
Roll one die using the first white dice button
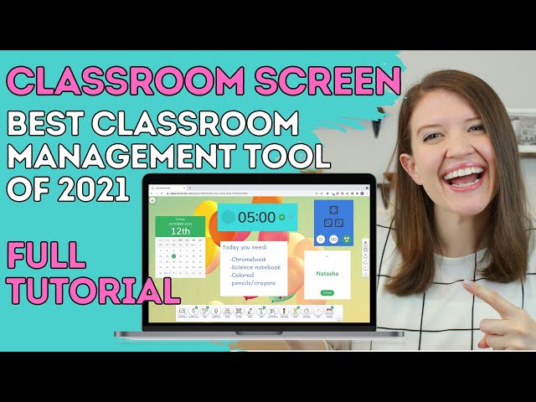320,240
